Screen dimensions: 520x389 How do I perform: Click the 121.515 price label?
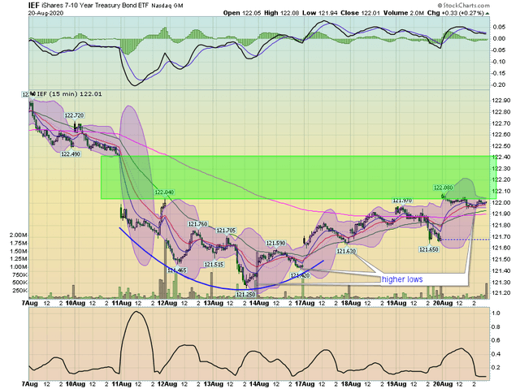(x=214, y=265)
